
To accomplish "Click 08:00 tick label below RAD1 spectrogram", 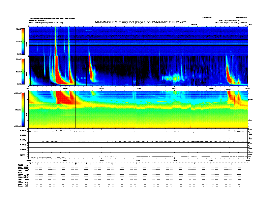I will [101, 89].
